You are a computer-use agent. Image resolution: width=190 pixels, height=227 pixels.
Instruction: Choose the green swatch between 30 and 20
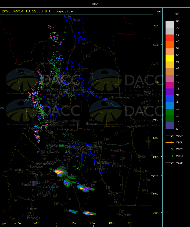pyautogui.click(x=170, y=112)
